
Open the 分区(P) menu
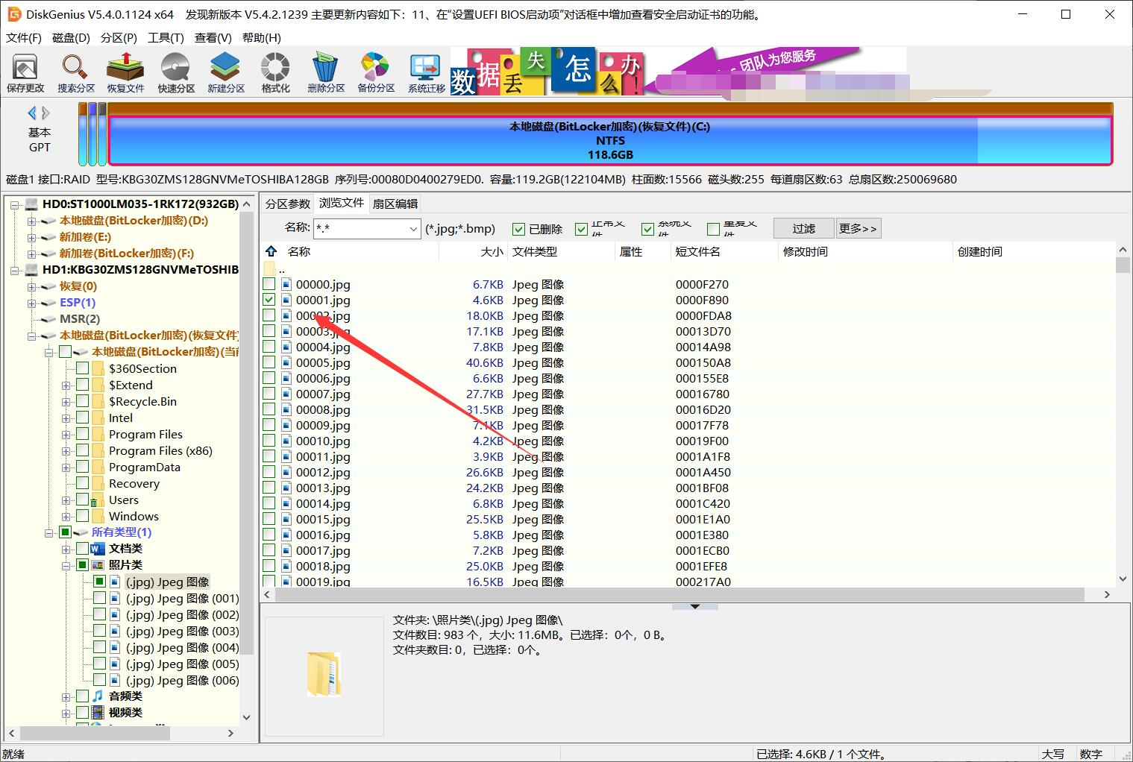coord(119,37)
